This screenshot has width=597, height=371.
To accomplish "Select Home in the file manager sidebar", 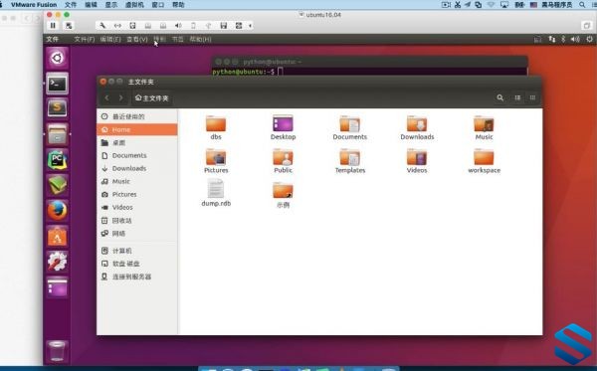I will 137,129.
